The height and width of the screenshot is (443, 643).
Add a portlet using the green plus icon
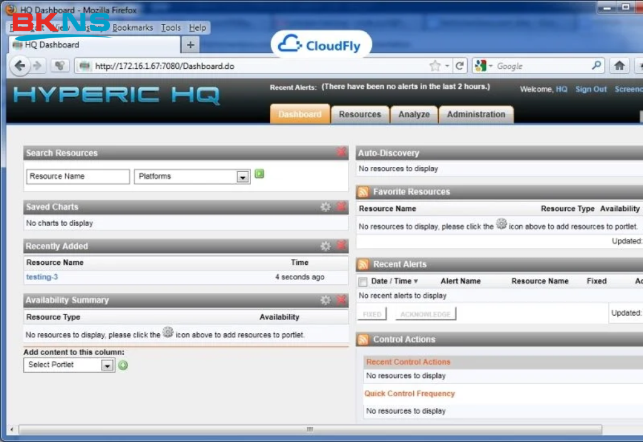pos(123,365)
